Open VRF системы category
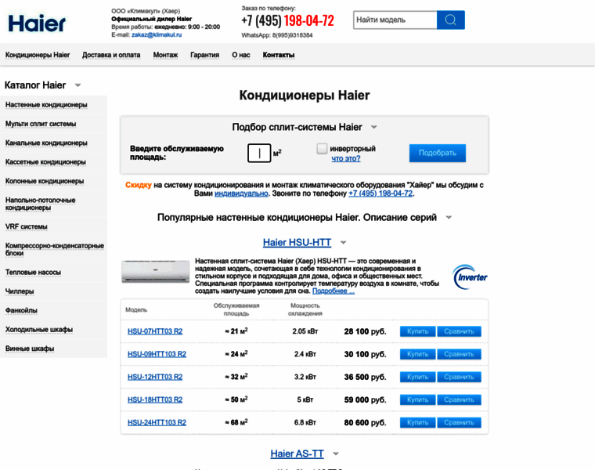Screen dimensions: 595x470 pos(26,226)
